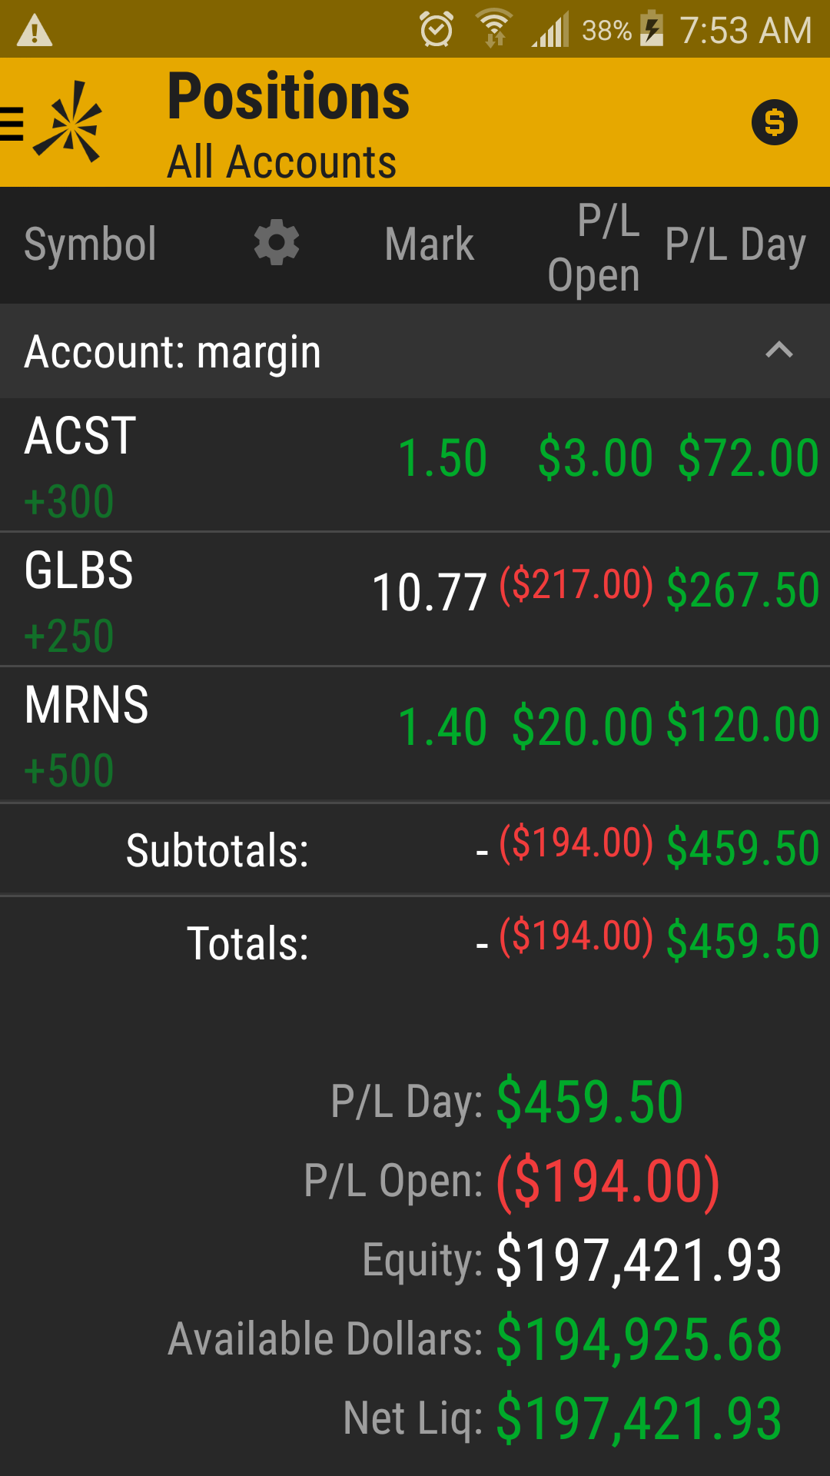Sort by the Symbol column header
This screenshot has height=1476, width=830.
point(91,244)
